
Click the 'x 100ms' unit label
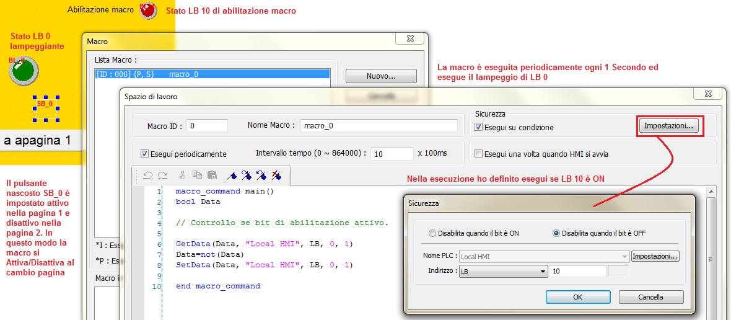point(432,153)
